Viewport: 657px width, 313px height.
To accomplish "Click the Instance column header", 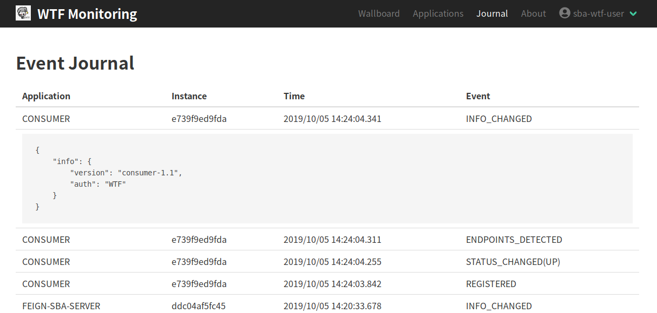I will [189, 96].
